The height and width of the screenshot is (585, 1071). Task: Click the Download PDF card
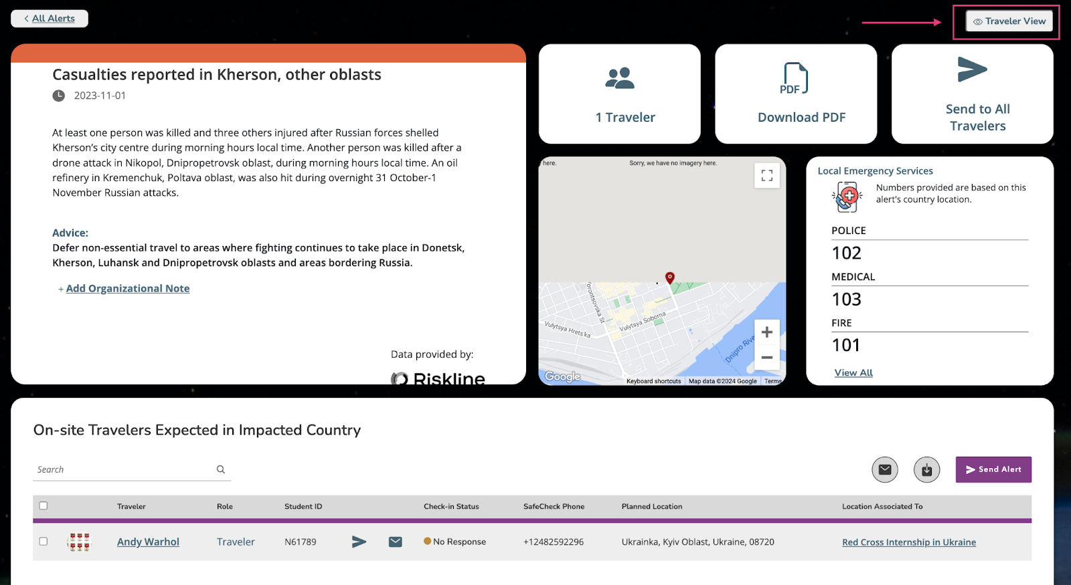tap(796, 94)
